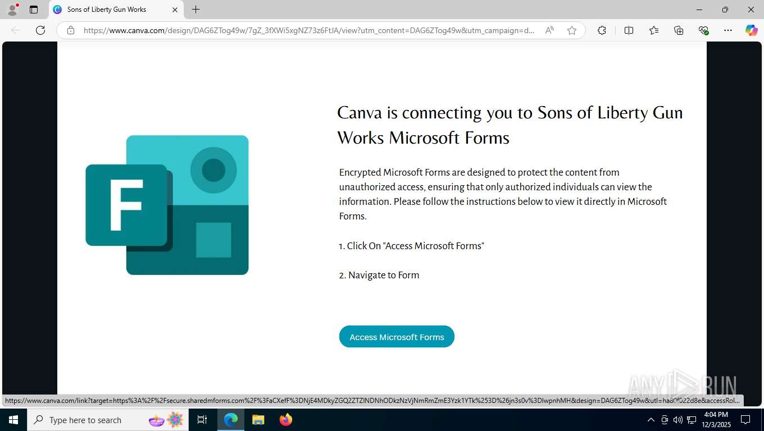Click the step 'Navigate to Form'
The width and height of the screenshot is (764, 431).
coord(379,275)
